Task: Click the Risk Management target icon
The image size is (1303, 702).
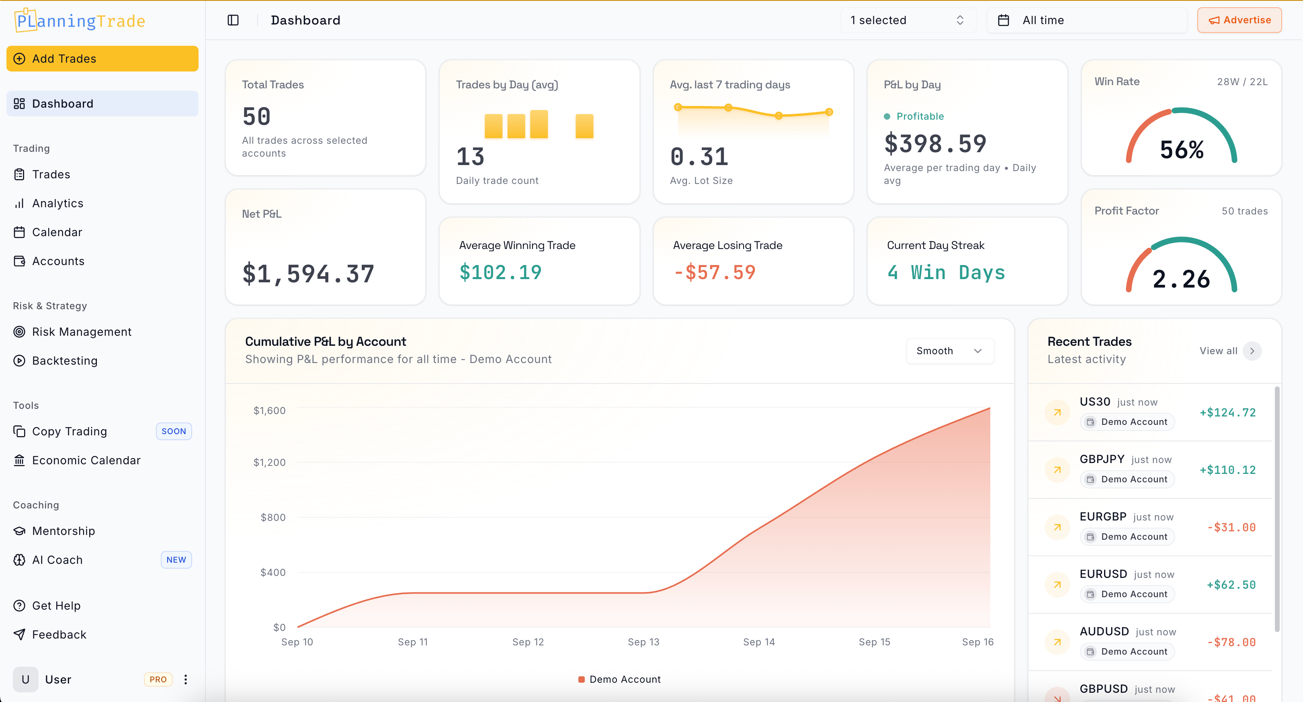Action: click(x=19, y=332)
